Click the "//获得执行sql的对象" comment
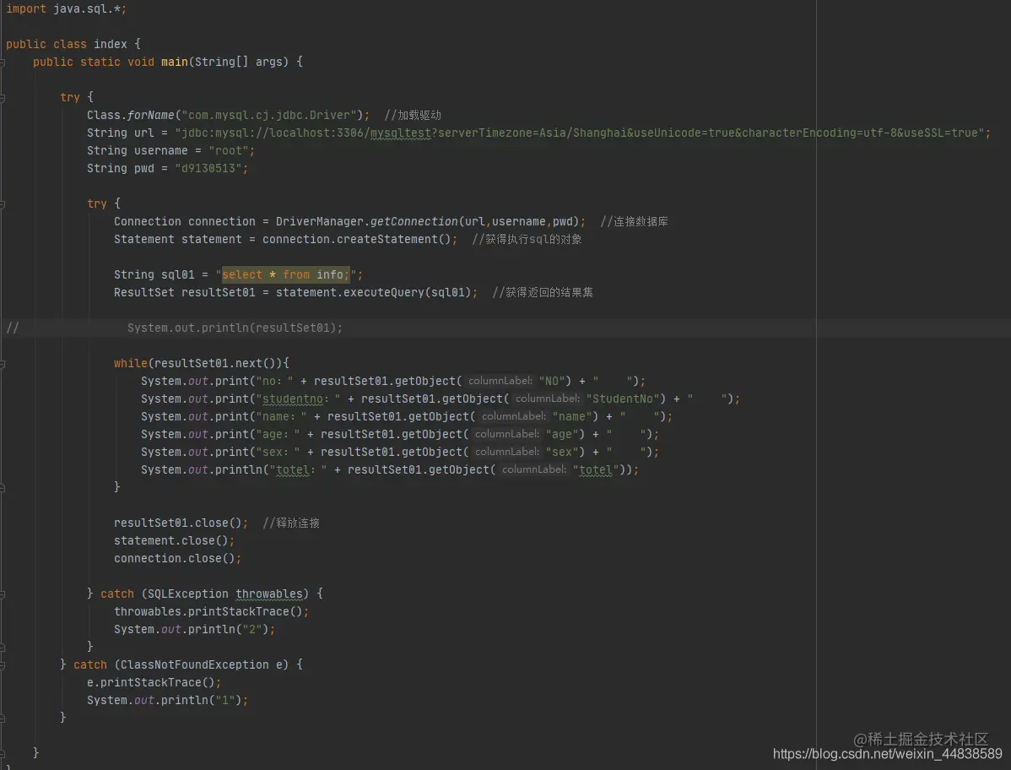Screen dimensions: 1011x770 [527, 239]
